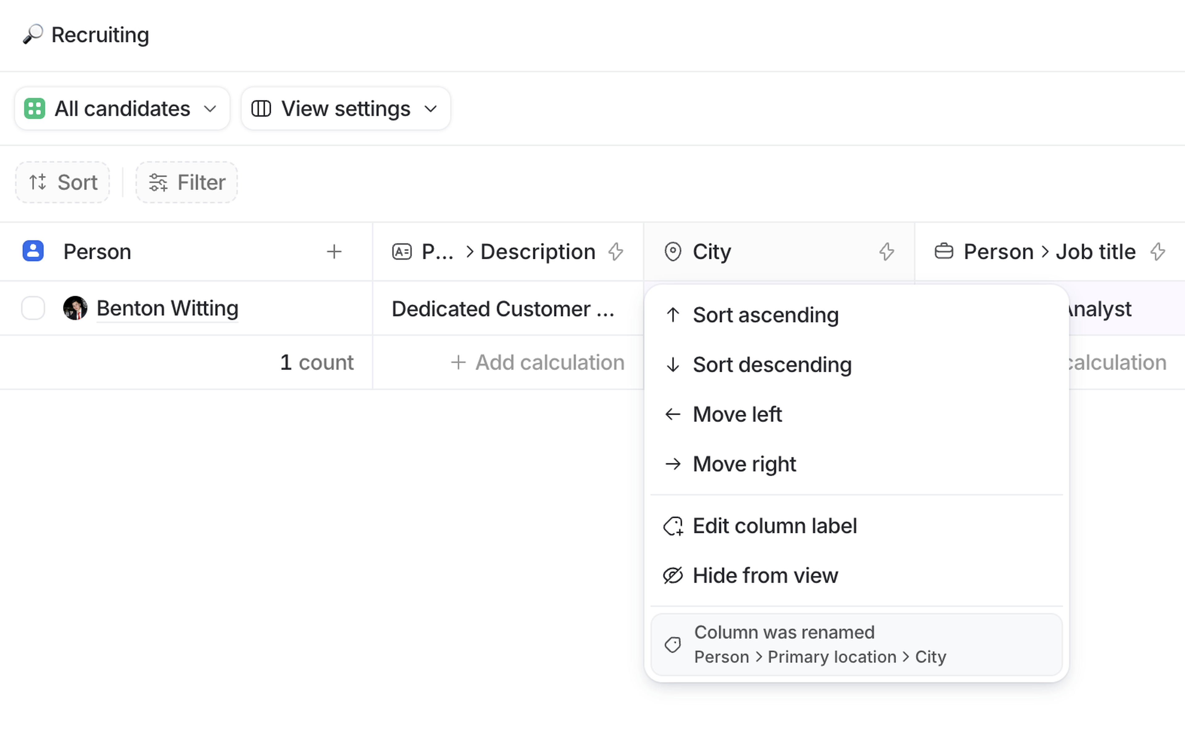Screen dimensions: 1185x747
Task: Choose Sort ascending from menu
Action: tap(765, 315)
